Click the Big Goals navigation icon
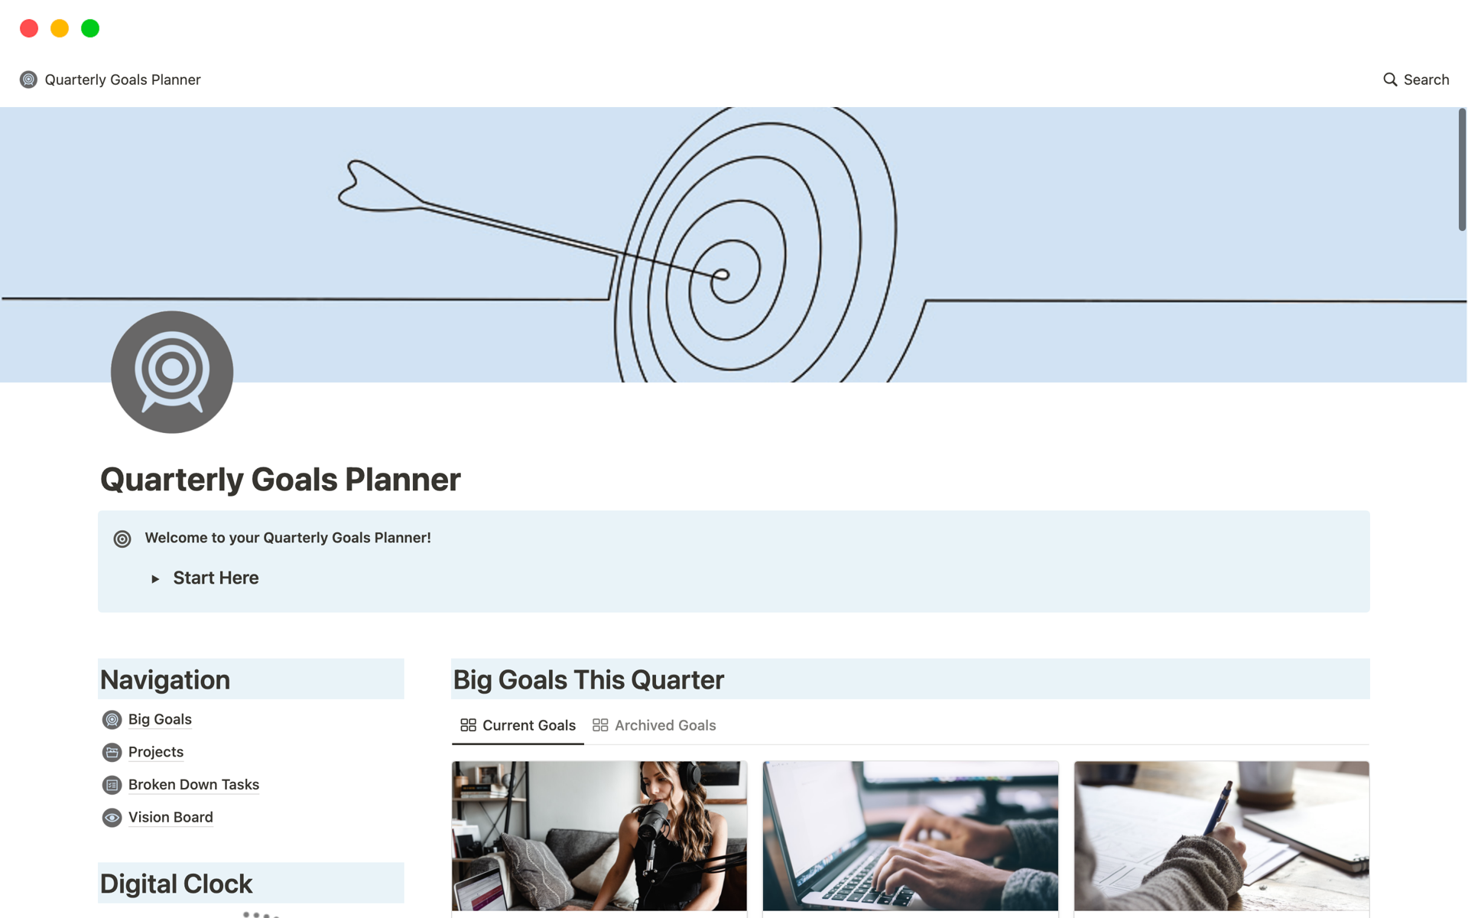 pos(112,719)
